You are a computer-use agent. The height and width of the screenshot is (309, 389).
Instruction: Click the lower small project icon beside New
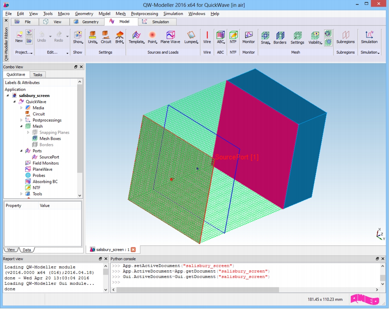(29, 40)
